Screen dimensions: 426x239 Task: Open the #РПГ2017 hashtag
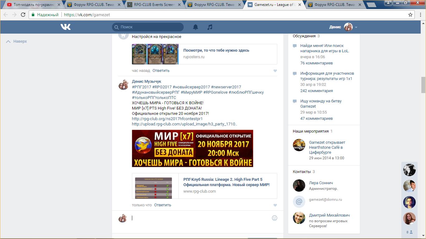pyautogui.click(x=142, y=87)
